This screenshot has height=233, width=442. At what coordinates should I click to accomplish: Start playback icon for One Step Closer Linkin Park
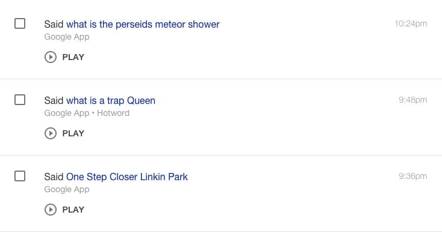click(51, 210)
